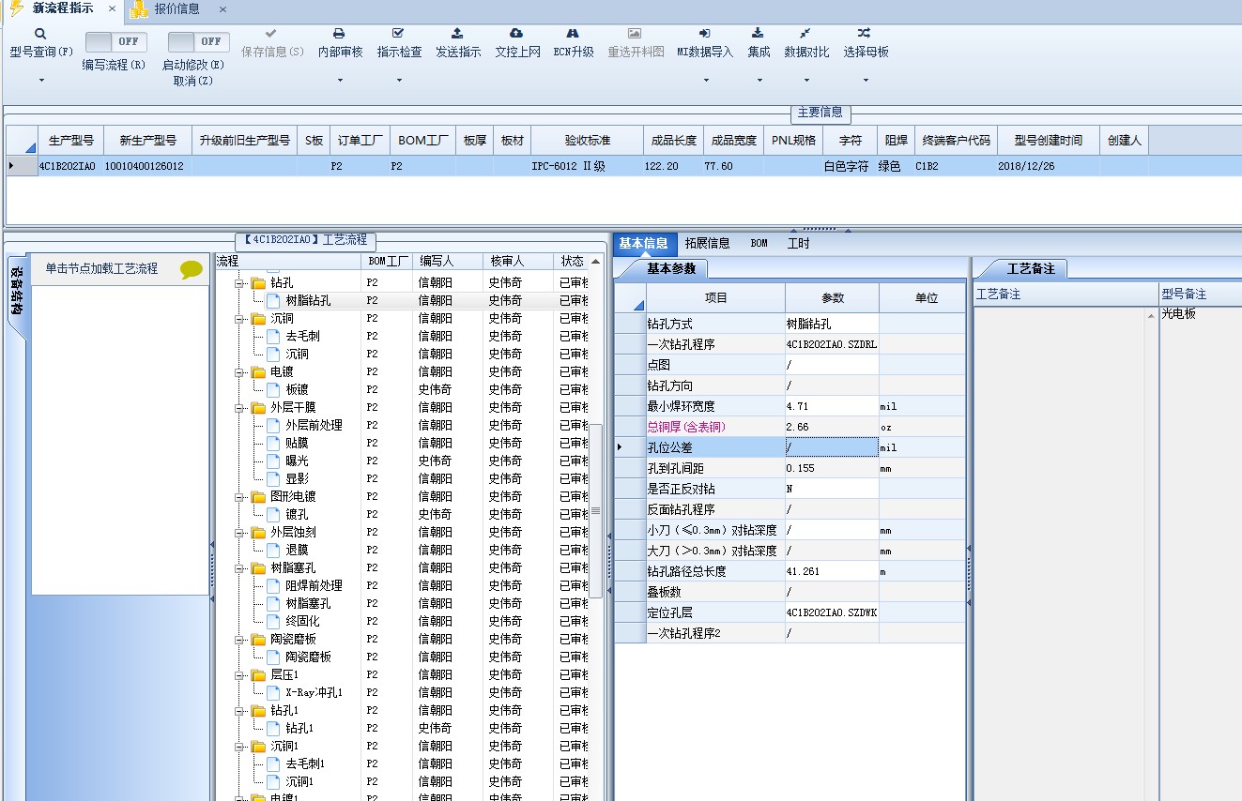The width and height of the screenshot is (1242, 801).
Task: Click the 基本参数 section tab
Action: pos(670,269)
